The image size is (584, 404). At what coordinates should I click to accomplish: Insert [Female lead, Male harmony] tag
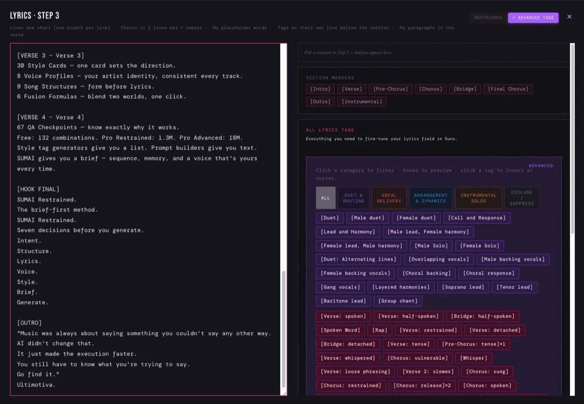[x=361, y=246]
